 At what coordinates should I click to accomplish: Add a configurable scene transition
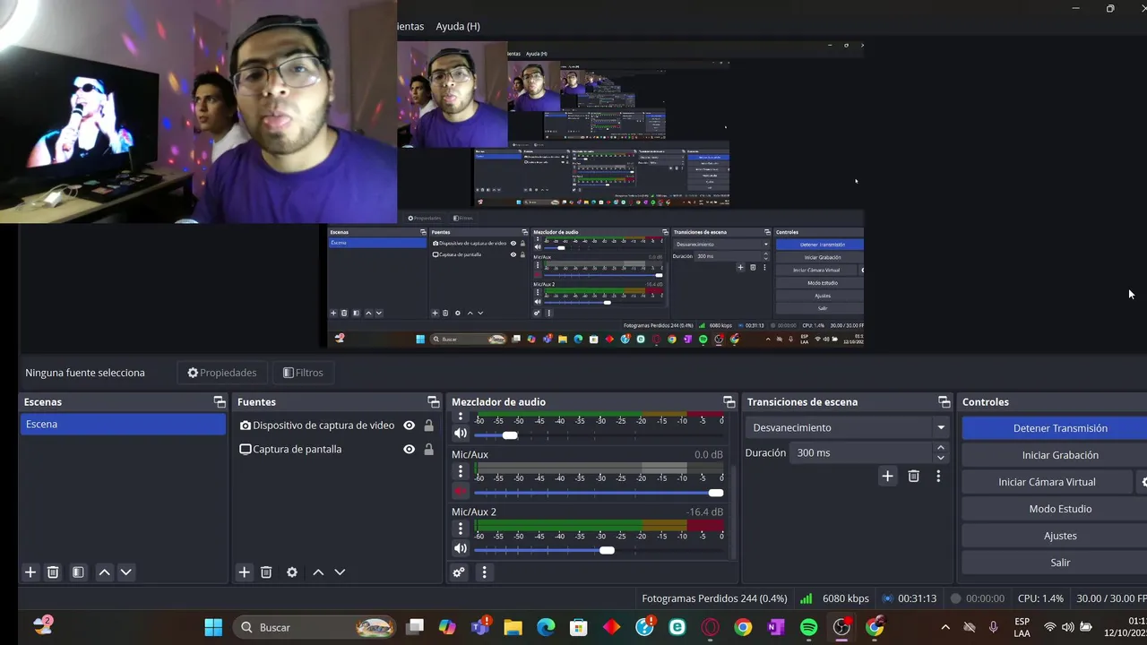[x=887, y=476]
